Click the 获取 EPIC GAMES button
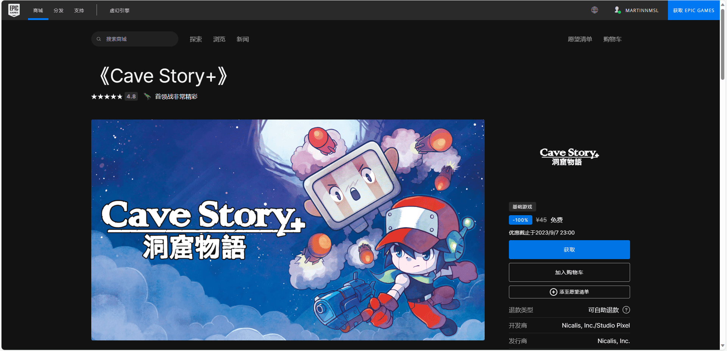727x351 pixels. (694, 10)
